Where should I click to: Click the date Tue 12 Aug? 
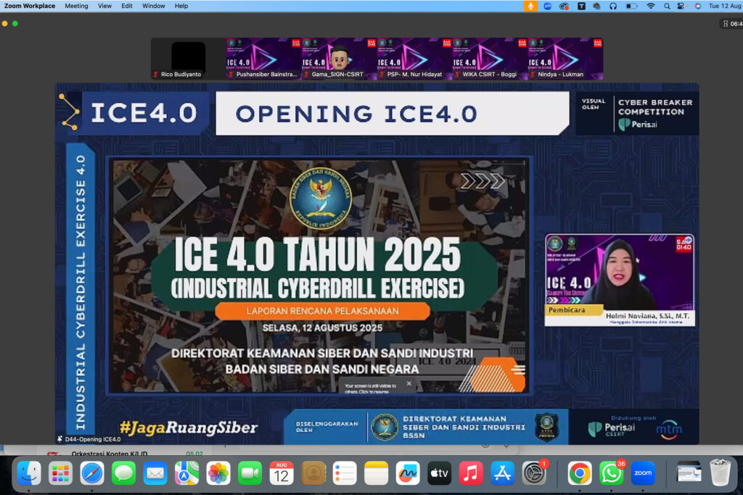725,6
